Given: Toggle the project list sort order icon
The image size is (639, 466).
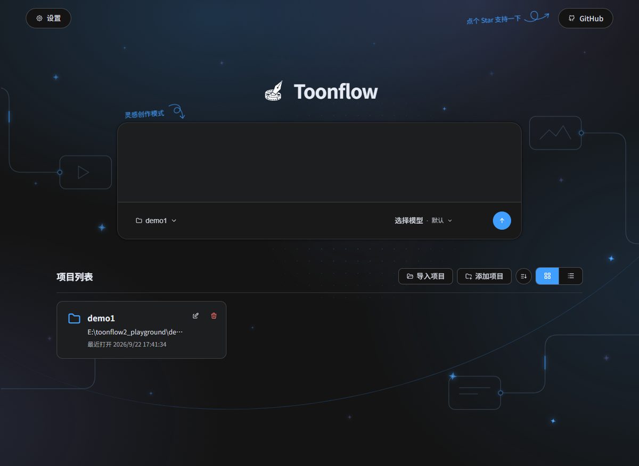Looking at the screenshot, I should click(523, 276).
